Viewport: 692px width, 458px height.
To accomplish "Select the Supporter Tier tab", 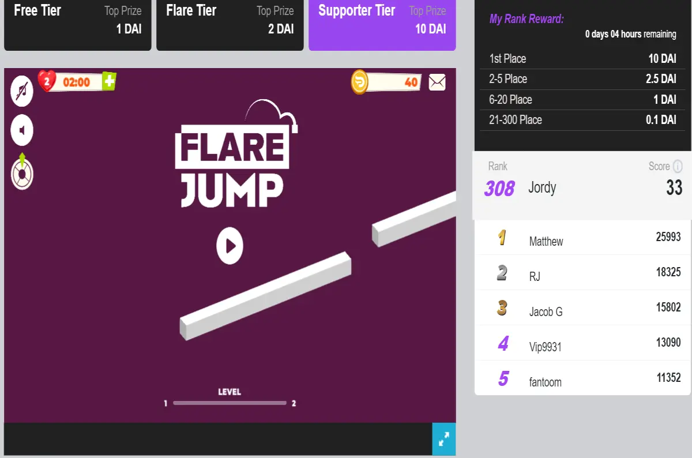I will (382, 25).
